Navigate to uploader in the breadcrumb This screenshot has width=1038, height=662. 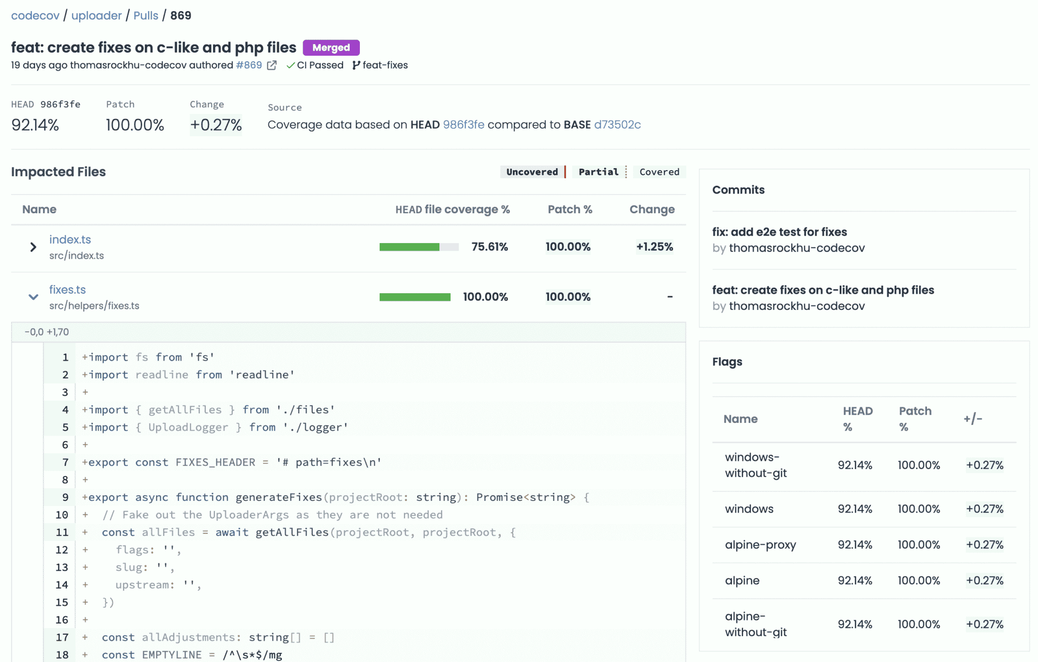[96, 15]
